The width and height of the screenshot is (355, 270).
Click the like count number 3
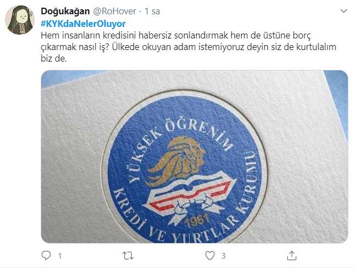[224, 256]
